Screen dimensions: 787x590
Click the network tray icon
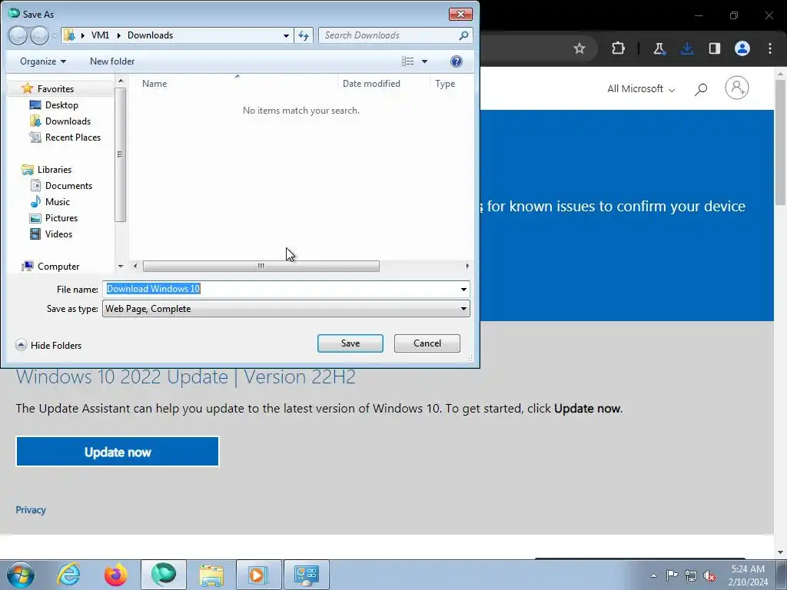coord(691,575)
